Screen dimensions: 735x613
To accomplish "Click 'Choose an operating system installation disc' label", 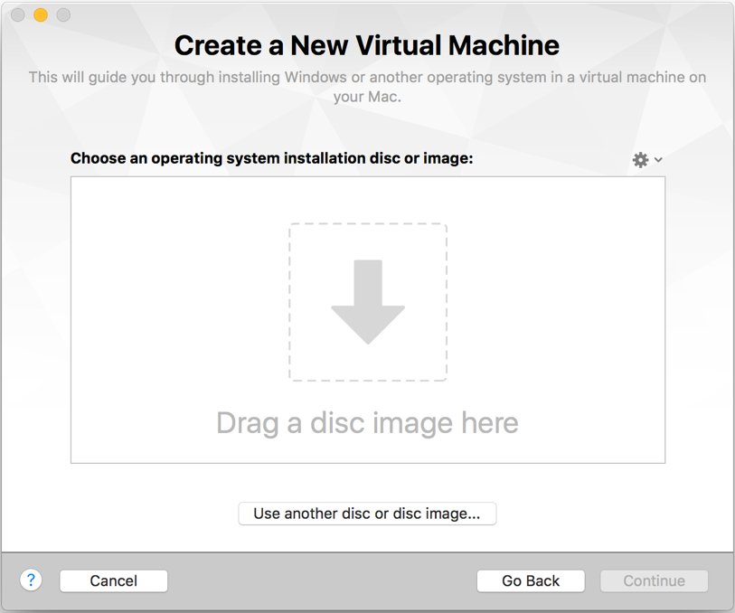I will click(x=271, y=158).
